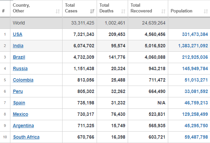This screenshot has height=143, width=210.
Task: Open the Spain country link
Action: [19, 103]
